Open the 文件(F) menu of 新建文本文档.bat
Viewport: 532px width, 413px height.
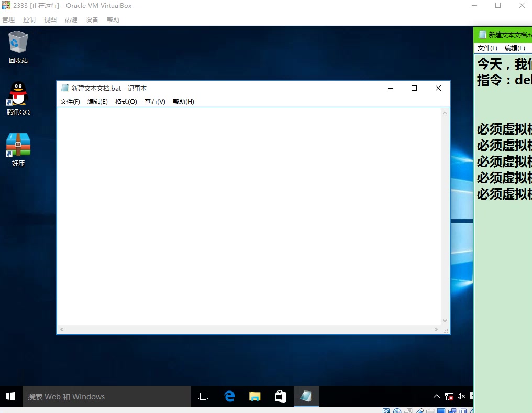click(70, 101)
